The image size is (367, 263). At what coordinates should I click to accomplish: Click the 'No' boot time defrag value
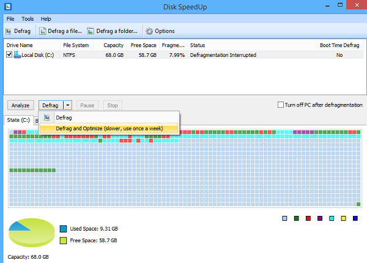(339, 55)
